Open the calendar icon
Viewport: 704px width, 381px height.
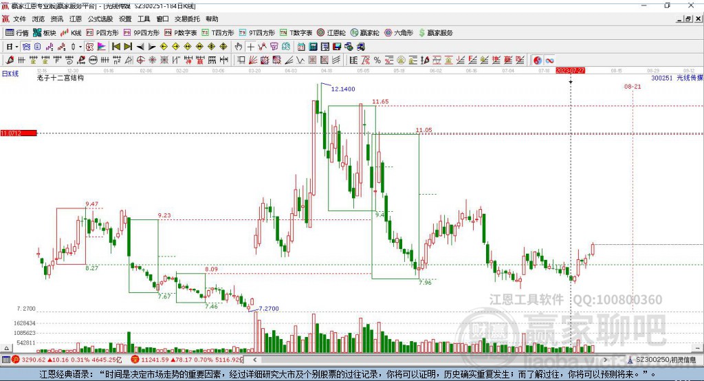coord(301,47)
